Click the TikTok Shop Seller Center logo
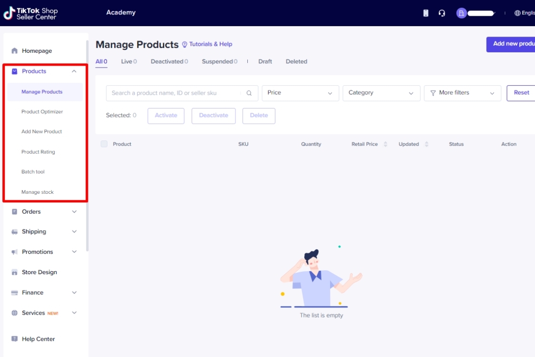 (x=31, y=13)
